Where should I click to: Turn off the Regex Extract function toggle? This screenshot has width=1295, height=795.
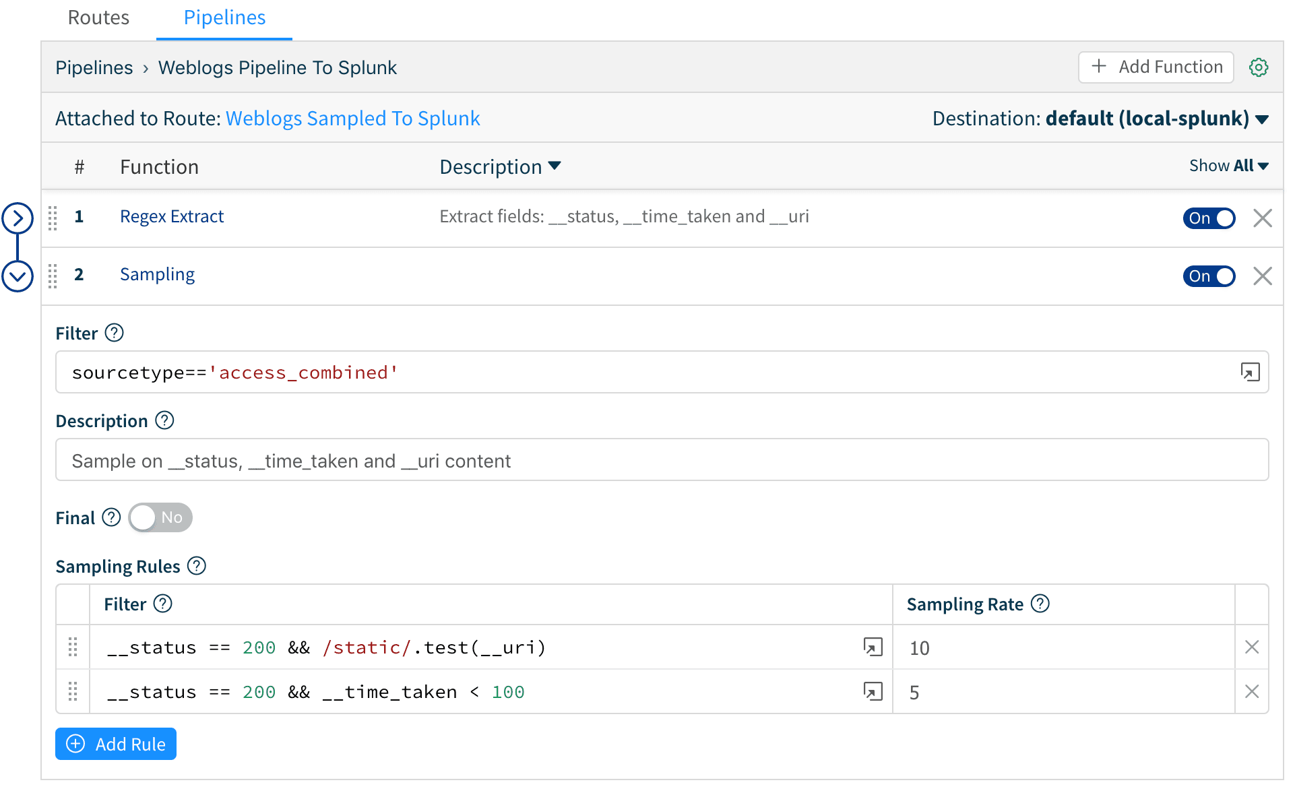(x=1209, y=218)
